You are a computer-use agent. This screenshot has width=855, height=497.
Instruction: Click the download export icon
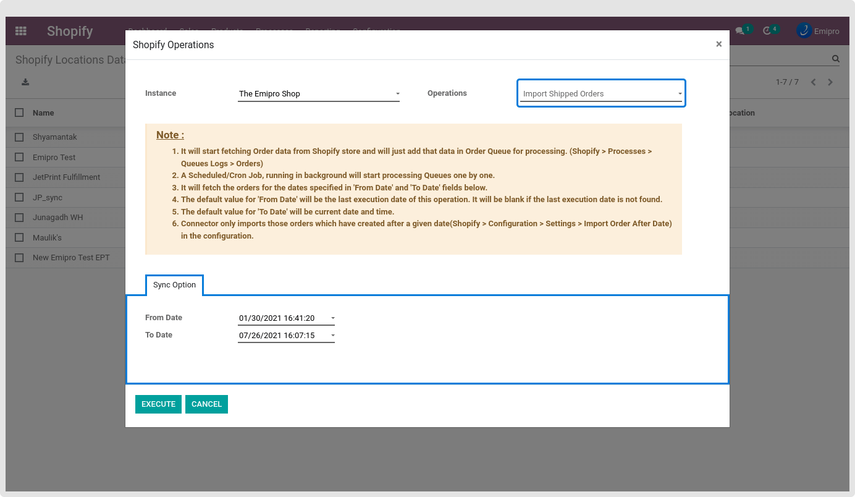point(25,82)
